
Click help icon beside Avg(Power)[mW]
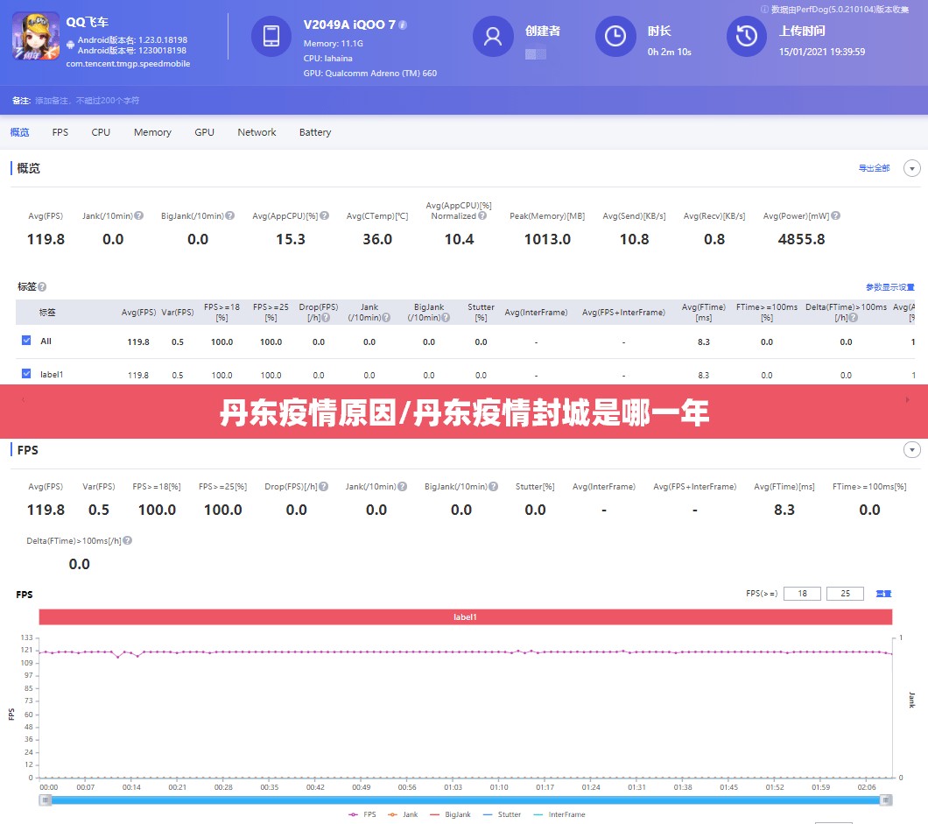pyautogui.click(x=836, y=215)
